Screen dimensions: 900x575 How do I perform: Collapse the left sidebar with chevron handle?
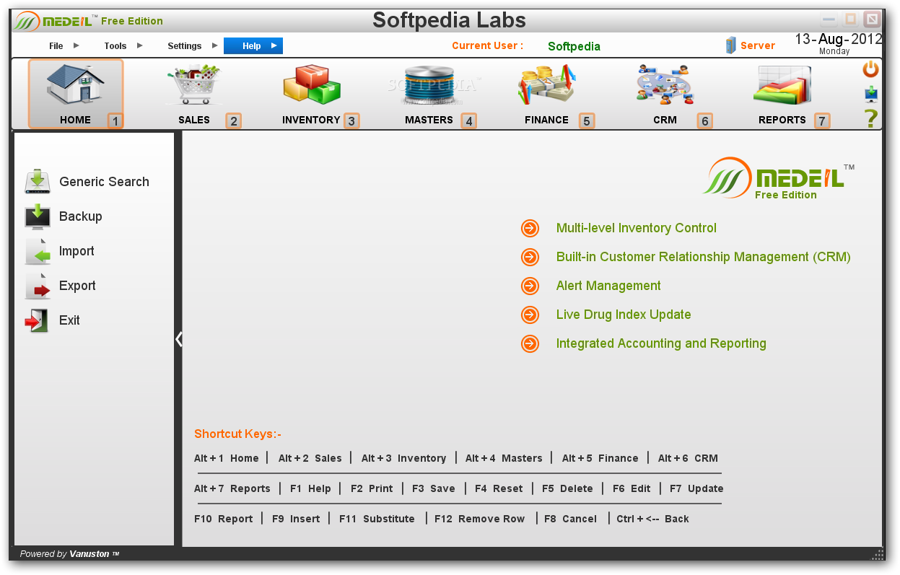pyautogui.click(x=178, y=339)
